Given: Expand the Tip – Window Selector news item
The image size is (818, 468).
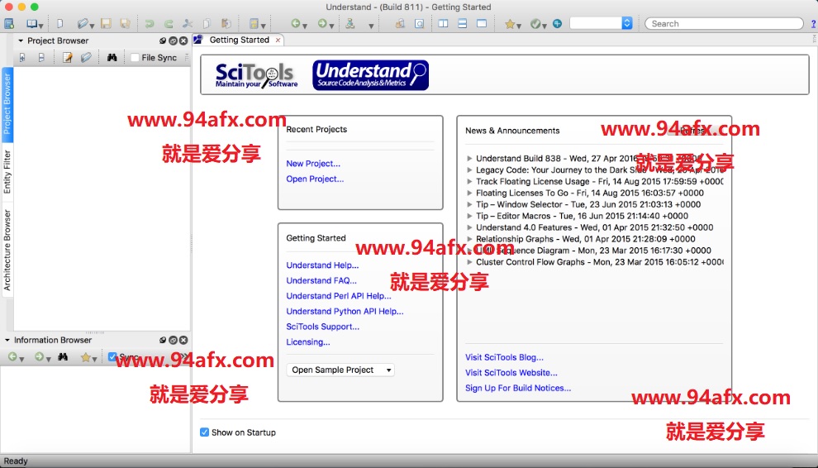Looking at the screenshot, I should coord(469,204).
